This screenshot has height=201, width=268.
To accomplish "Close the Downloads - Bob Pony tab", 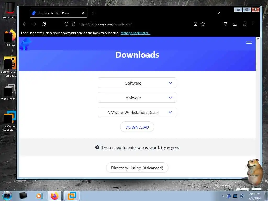I will point(83,13).
